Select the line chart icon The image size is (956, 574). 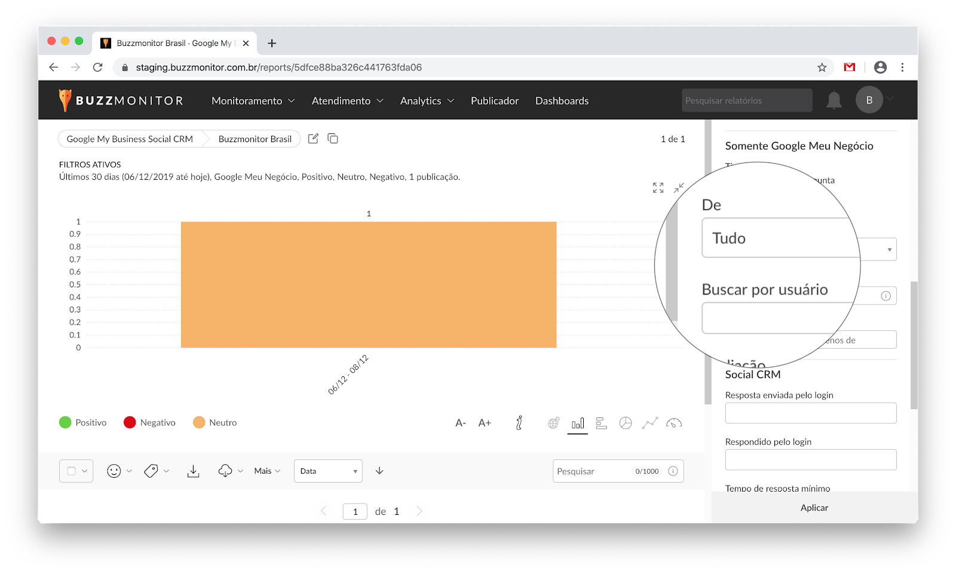649,423
